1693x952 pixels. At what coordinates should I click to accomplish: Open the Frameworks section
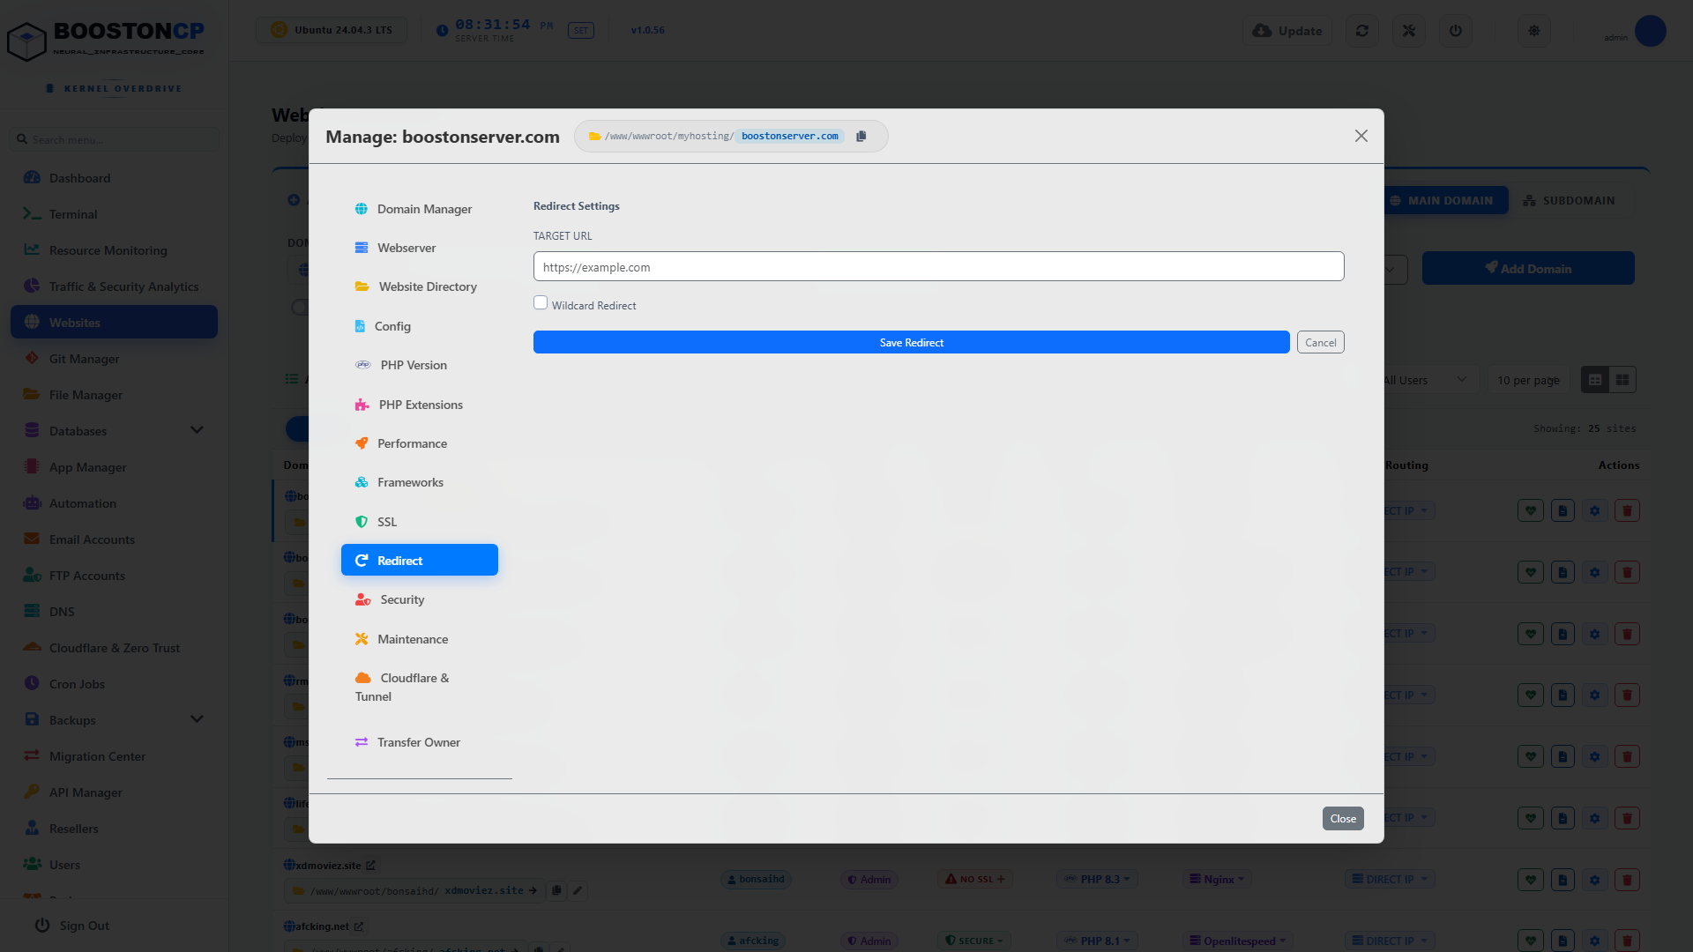420,482
